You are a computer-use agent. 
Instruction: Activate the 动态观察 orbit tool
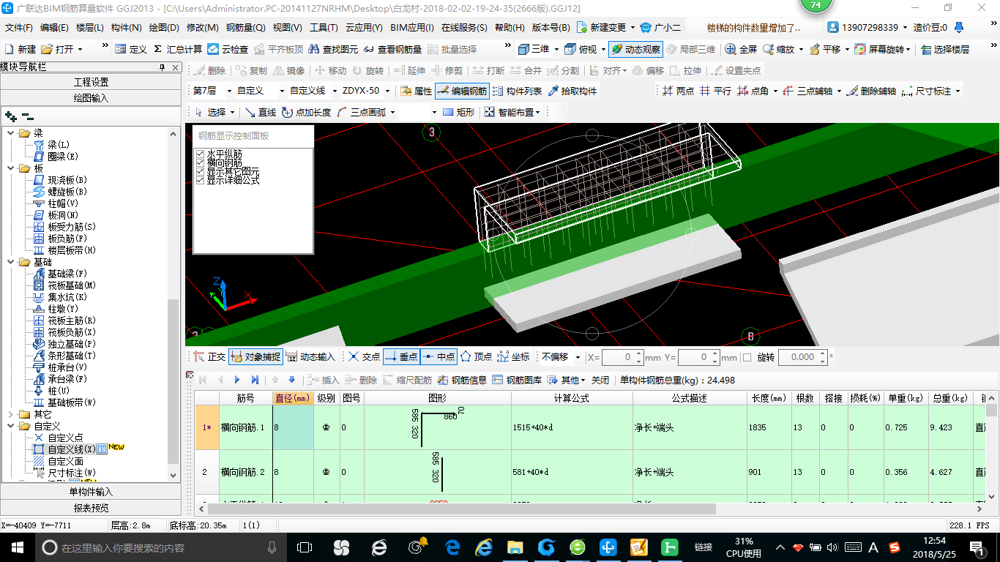(635, 49)
